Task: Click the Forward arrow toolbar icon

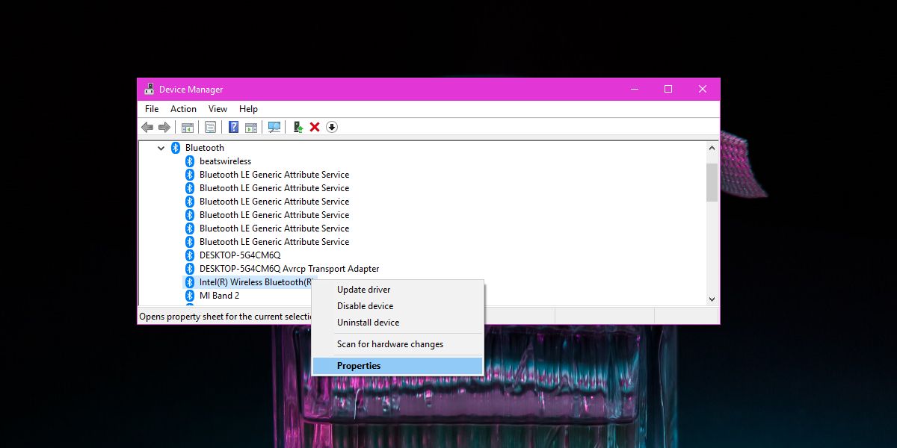Action: [164, 128]
